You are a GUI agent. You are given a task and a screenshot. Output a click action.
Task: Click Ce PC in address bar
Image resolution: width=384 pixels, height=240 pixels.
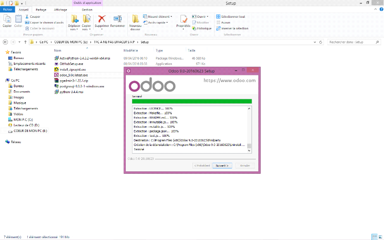(44, 42)
